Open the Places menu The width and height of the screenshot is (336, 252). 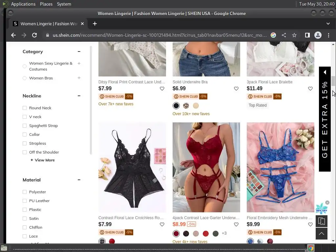(x=46, y=4)
